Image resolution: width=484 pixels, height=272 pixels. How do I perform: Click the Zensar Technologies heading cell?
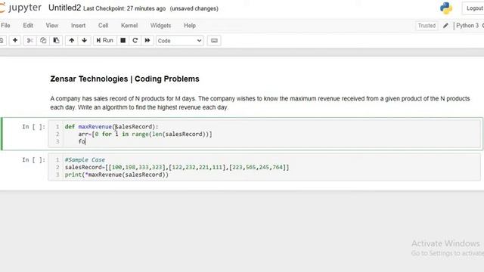tap(125, 79)
